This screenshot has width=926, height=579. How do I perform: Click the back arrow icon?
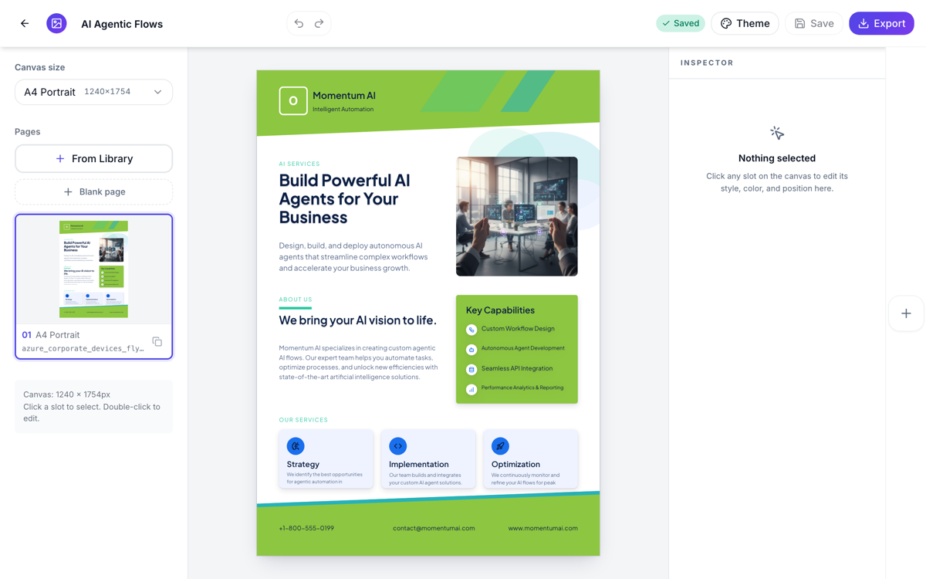click(x=25, y=23)
